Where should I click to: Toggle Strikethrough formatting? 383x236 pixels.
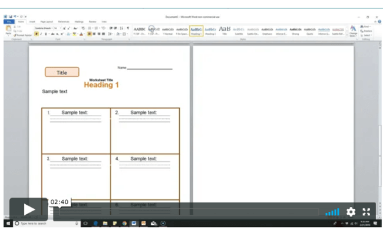[53, 34]
